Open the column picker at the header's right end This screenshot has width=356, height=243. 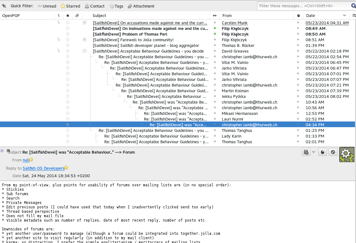click(x=353, y=15)
